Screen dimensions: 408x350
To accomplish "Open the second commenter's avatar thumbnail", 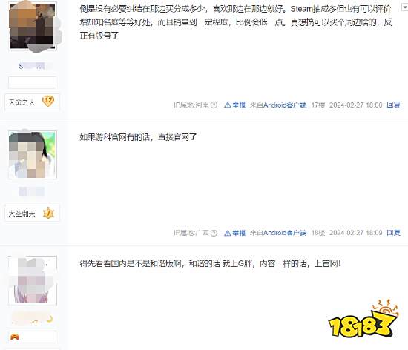I will [32, 154].
